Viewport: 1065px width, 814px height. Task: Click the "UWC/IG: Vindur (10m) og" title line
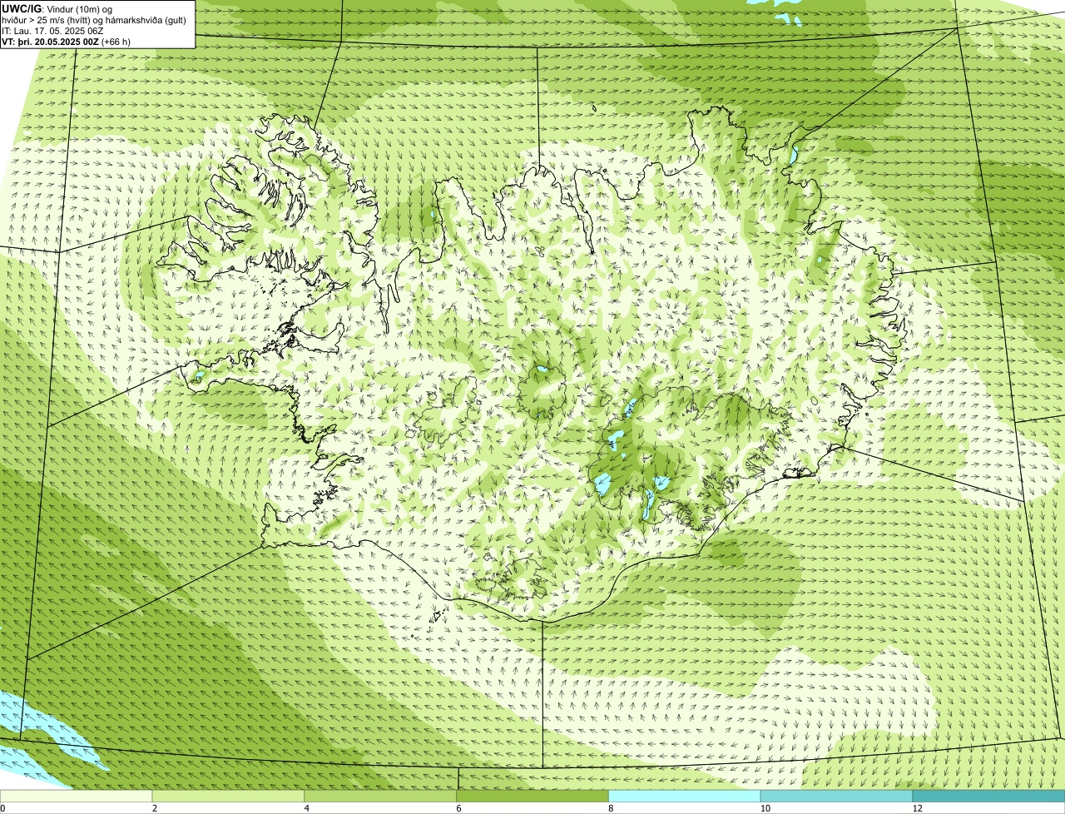click(57, 9)
